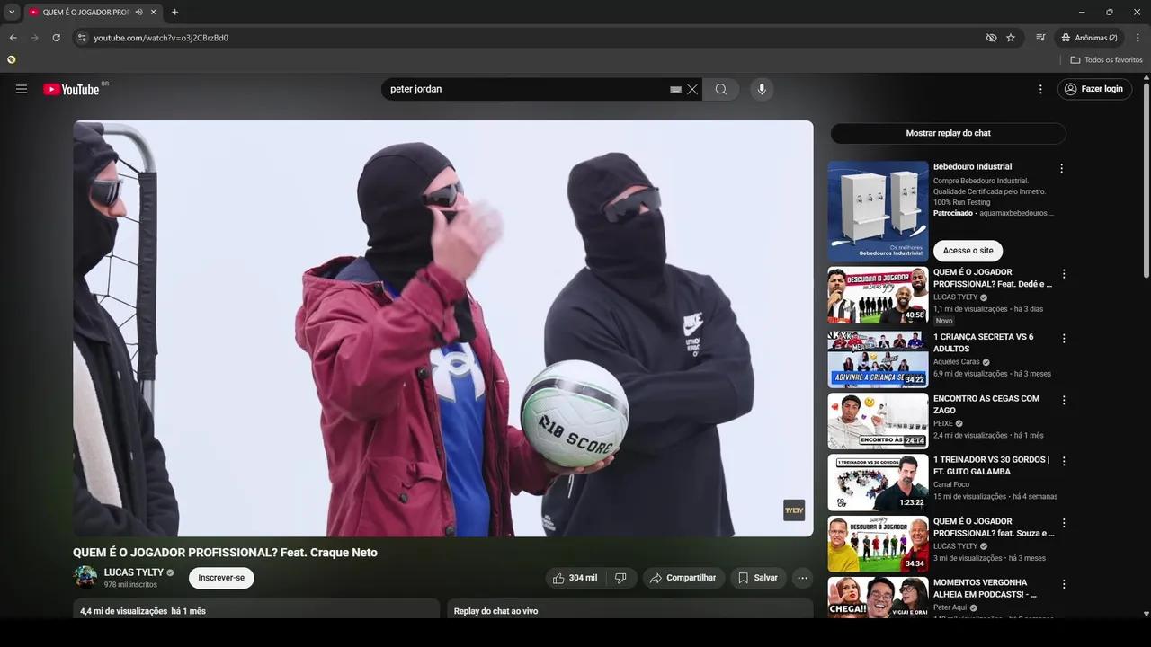Start voice search with microphone icon
The image size is (1151, 647).
pyautogui.click(x=762, y=89)
